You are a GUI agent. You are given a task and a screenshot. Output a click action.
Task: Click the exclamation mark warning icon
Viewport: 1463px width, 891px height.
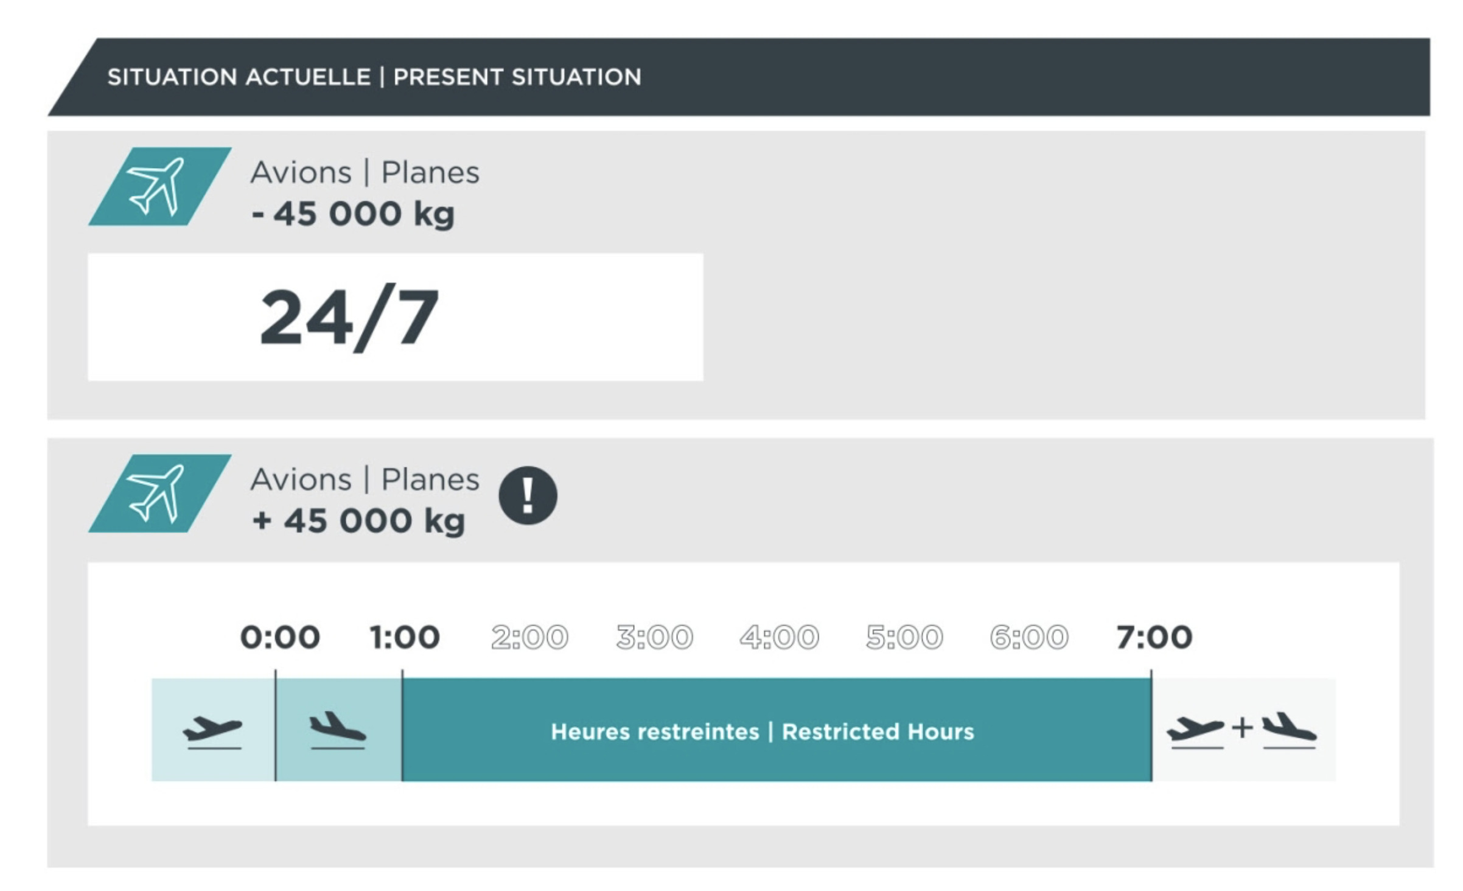pyautogui.click(x=528, y=495)
